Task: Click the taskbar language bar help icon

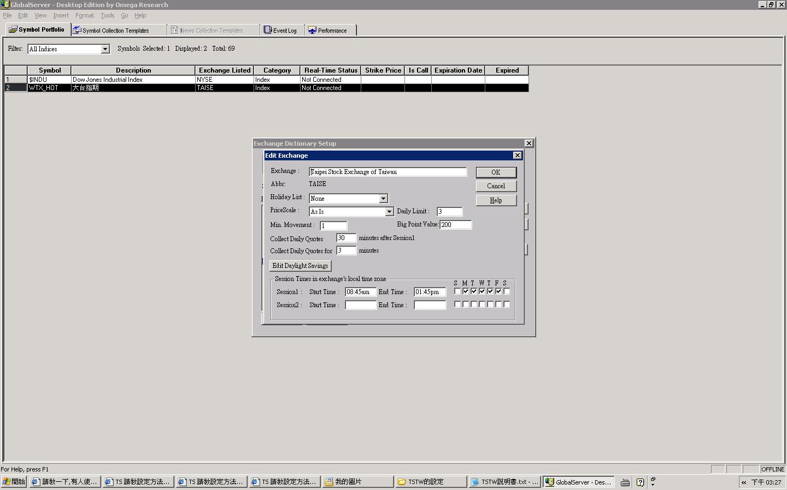Action: point(640,482)
